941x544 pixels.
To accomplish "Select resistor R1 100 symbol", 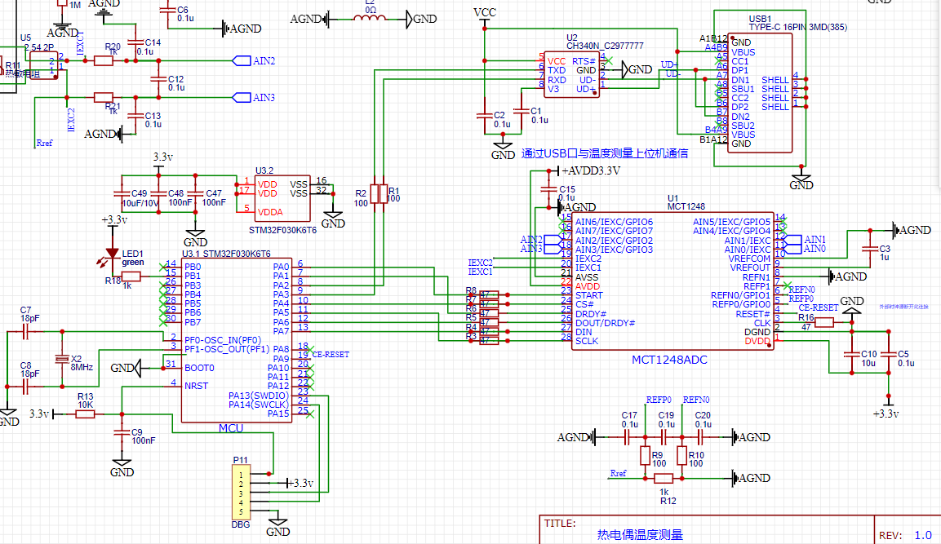I will (384, 194).
